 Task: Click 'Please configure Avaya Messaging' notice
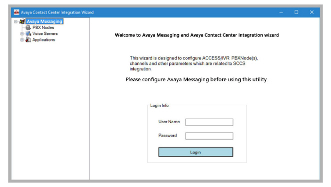click(197, 79)
